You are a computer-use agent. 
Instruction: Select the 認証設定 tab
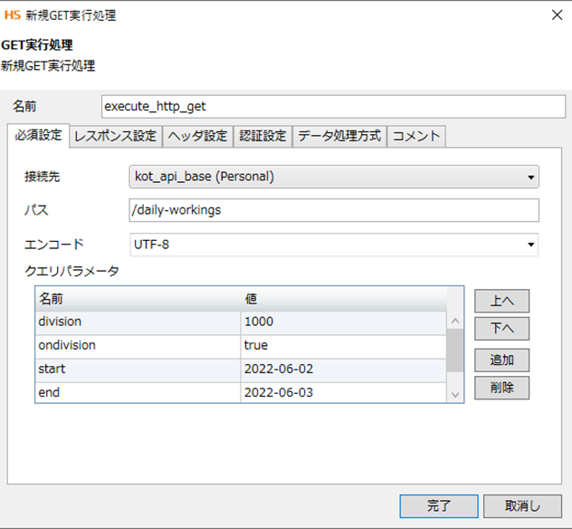(262, 137)
